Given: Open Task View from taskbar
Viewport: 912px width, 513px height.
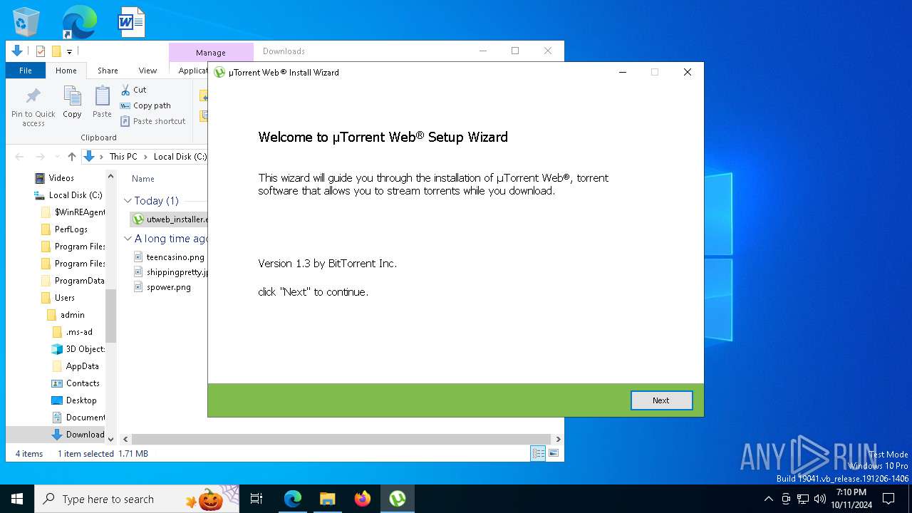Looking at the screenshot, I should (256, 499).
